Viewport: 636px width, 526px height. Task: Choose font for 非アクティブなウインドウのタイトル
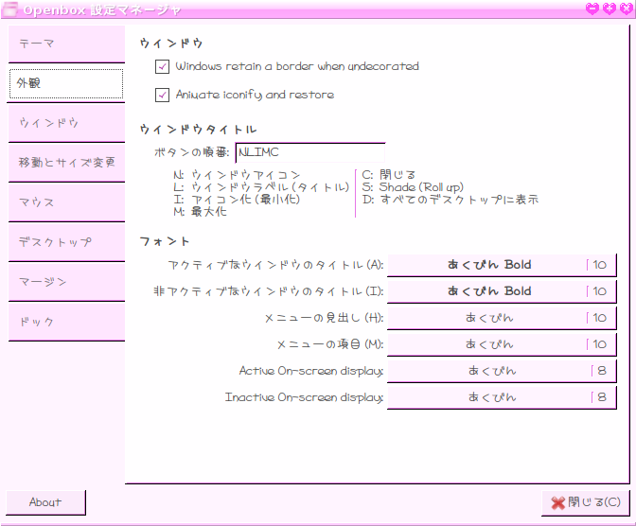(502, 291)
